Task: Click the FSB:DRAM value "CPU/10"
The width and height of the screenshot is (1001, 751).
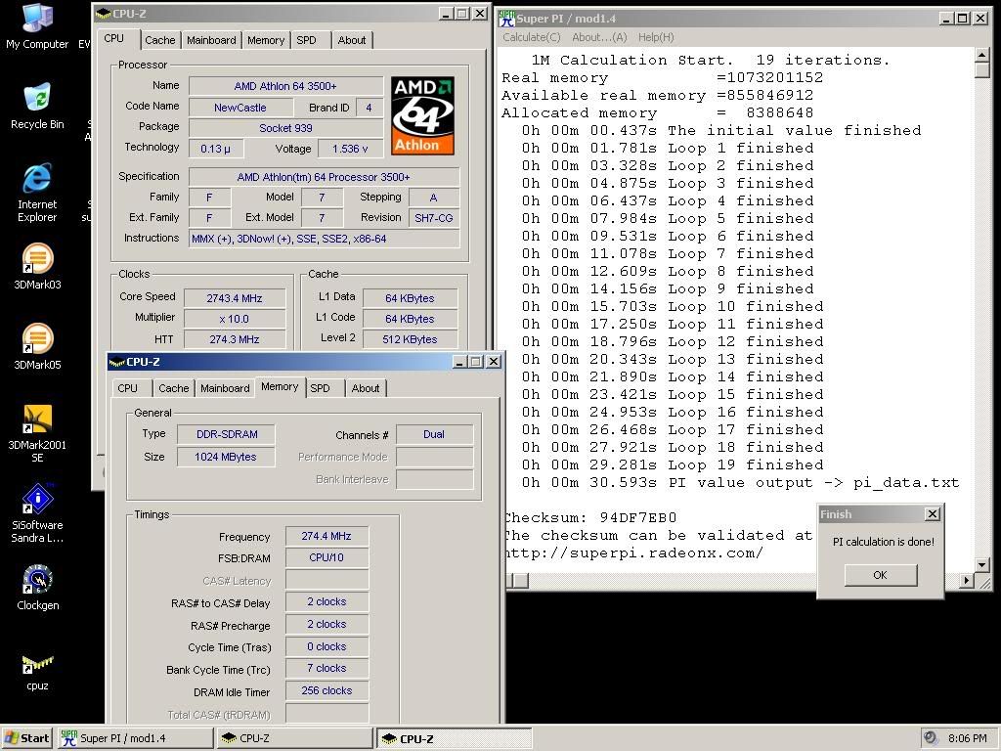Action: [326, 557]
